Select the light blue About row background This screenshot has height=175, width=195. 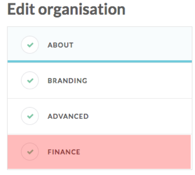tap(100, 44)
